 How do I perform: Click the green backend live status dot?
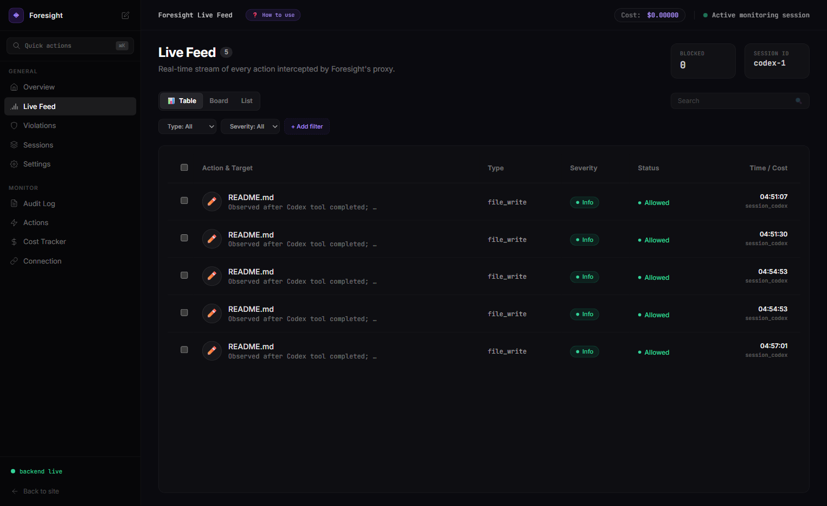[13, 471]
